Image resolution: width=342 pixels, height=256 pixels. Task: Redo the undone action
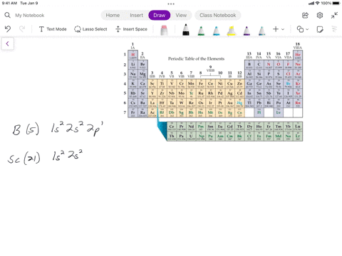22,29
